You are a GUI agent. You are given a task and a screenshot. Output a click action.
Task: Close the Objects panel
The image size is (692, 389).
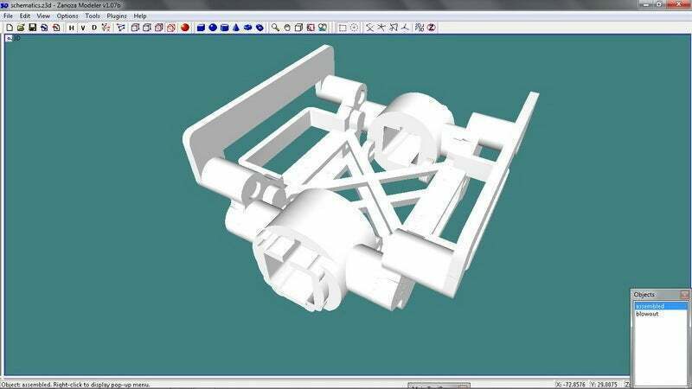pos(684,294)
